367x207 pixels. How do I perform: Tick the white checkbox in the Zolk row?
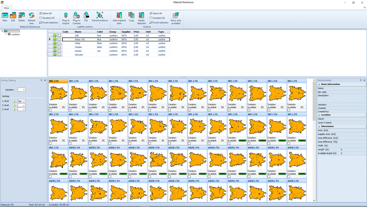click(x=59, y=36)
